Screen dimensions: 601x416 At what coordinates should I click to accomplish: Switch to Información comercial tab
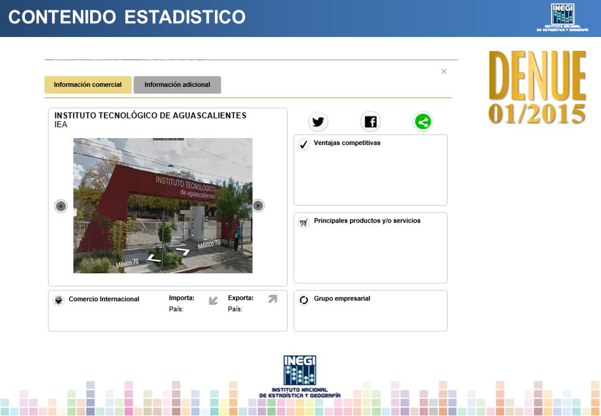[x=88, y=85]
